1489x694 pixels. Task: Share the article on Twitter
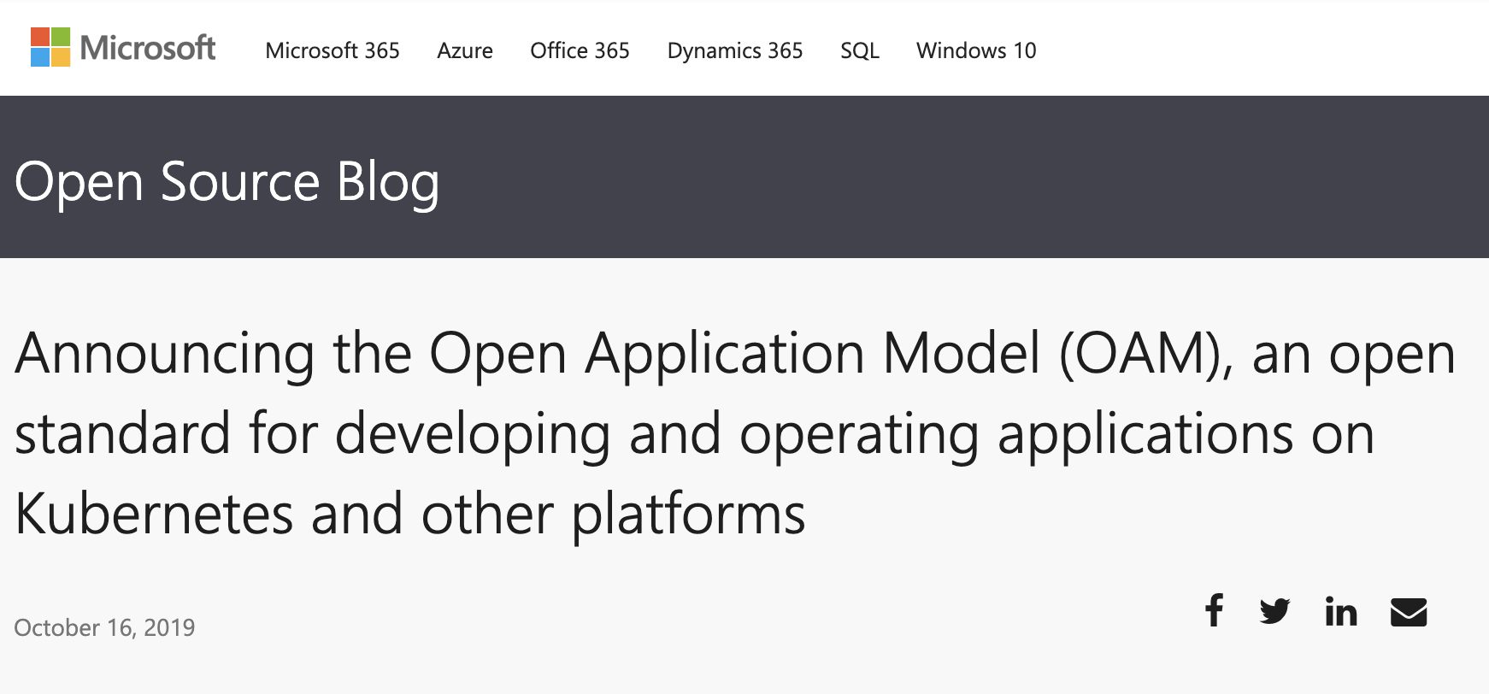[x=1274, y=611]
